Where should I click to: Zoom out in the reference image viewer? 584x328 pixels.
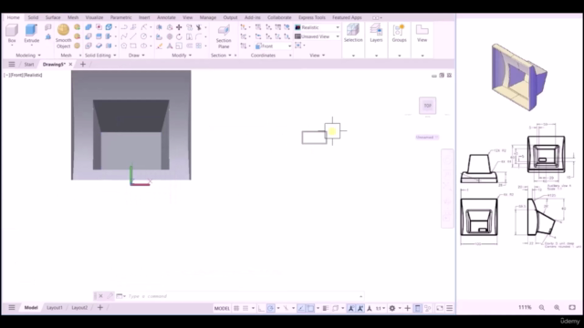click(x=542, y=307)
